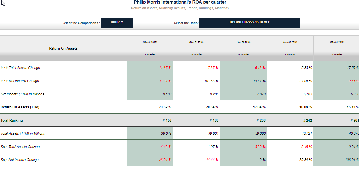Click the Philip Morris International's ROA per quarter title

(x=180, y=2)
